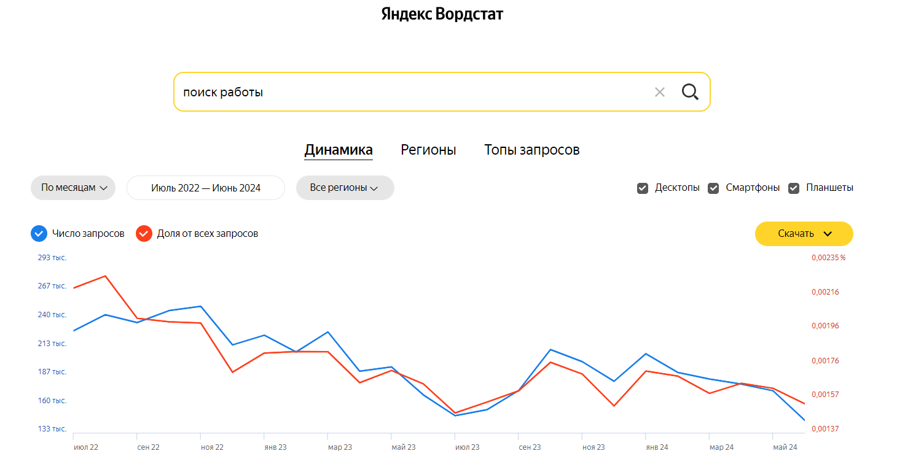Image resolution: width=897 pixels, height=467 pixels.
Task: Click the magnifying glass search icon
Action: coord(690,92)
